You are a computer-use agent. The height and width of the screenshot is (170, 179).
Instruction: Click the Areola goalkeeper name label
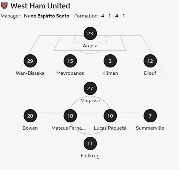point(90,46)
